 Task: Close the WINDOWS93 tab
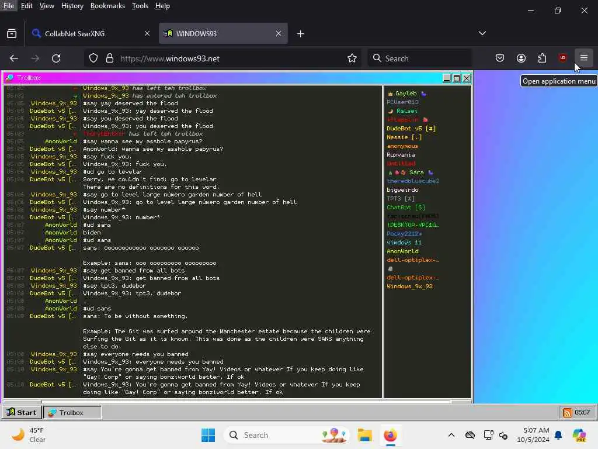[279, 33]
